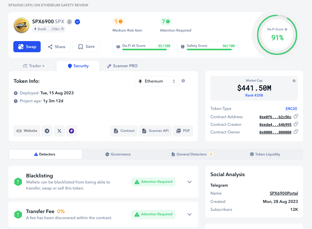
Task: Click the blue verified badge beside SPX
Action: click(x=78, y=22)
